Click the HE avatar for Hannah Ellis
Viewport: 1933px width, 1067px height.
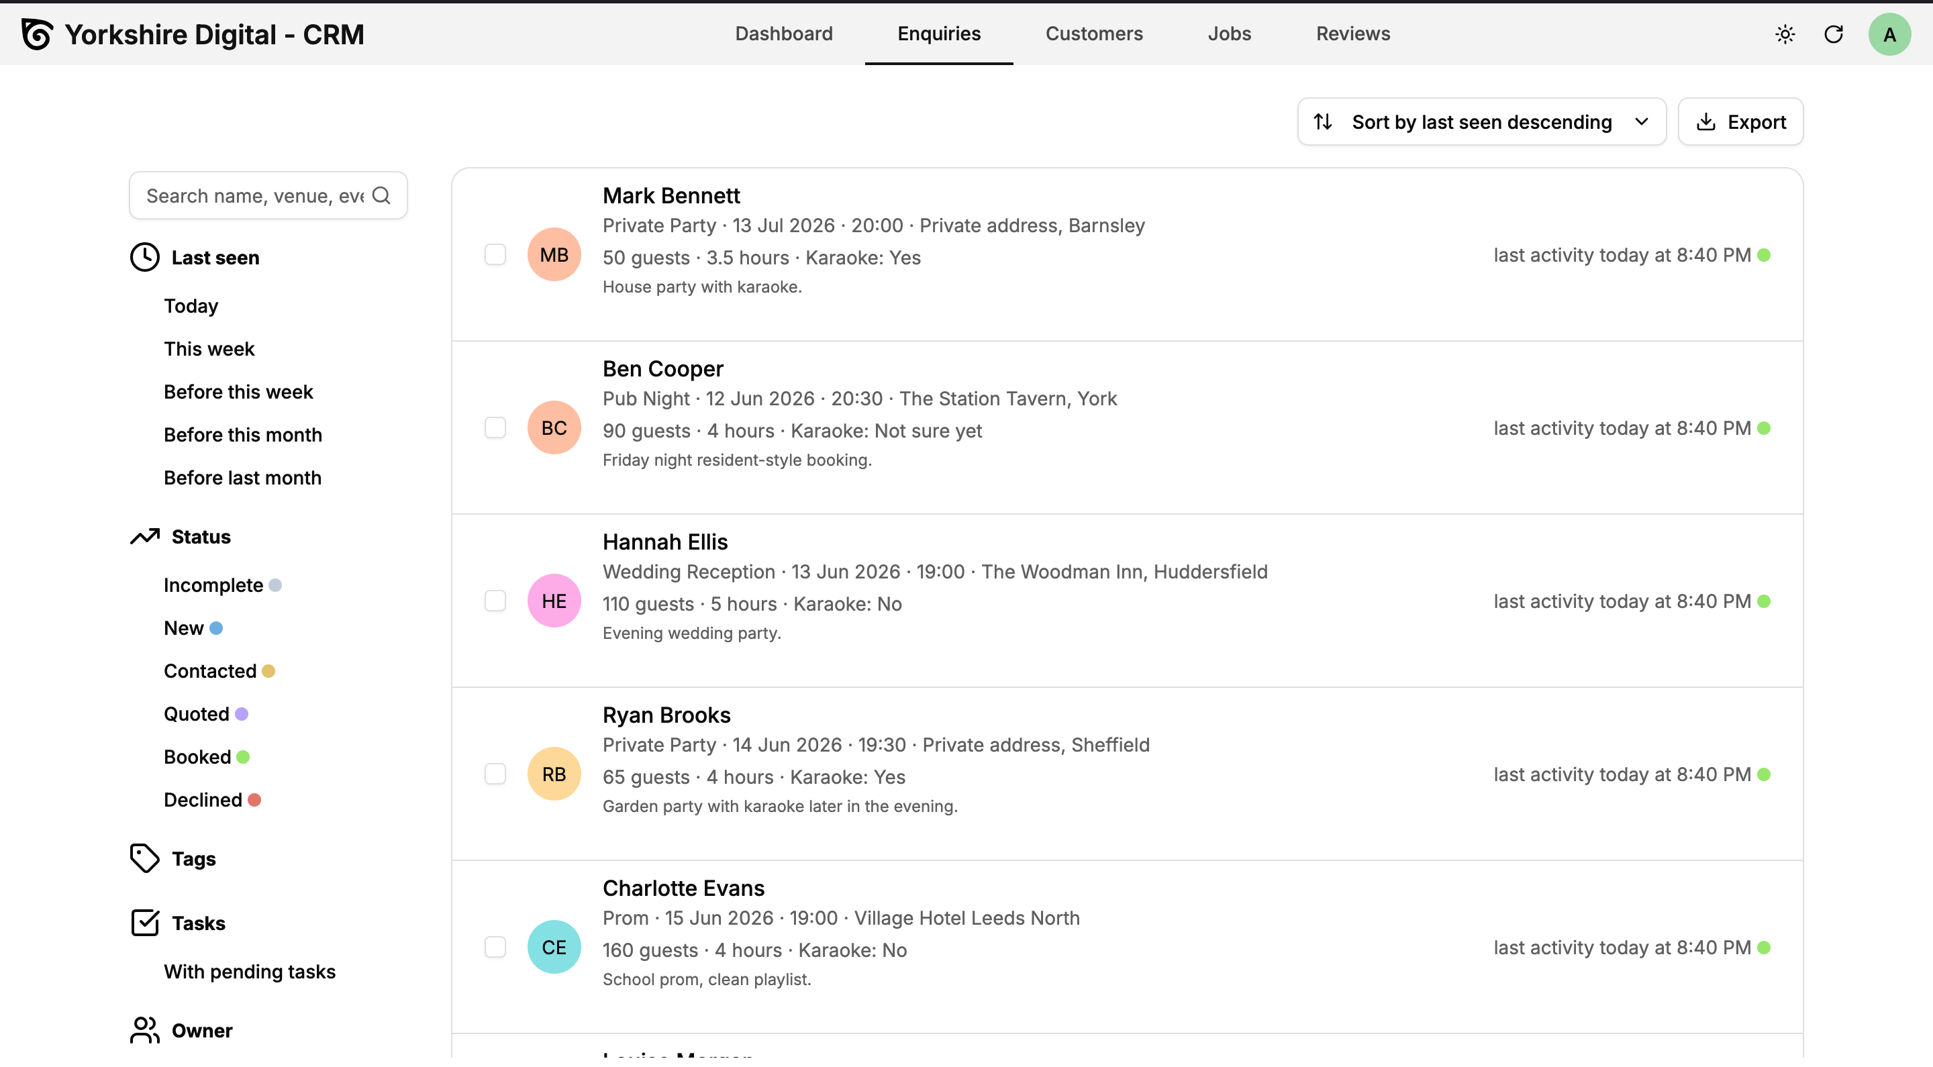click(554, 601)
